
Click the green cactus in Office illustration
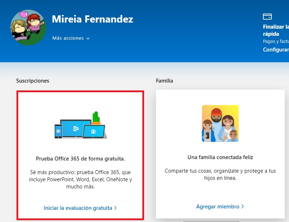click(95, 117)
